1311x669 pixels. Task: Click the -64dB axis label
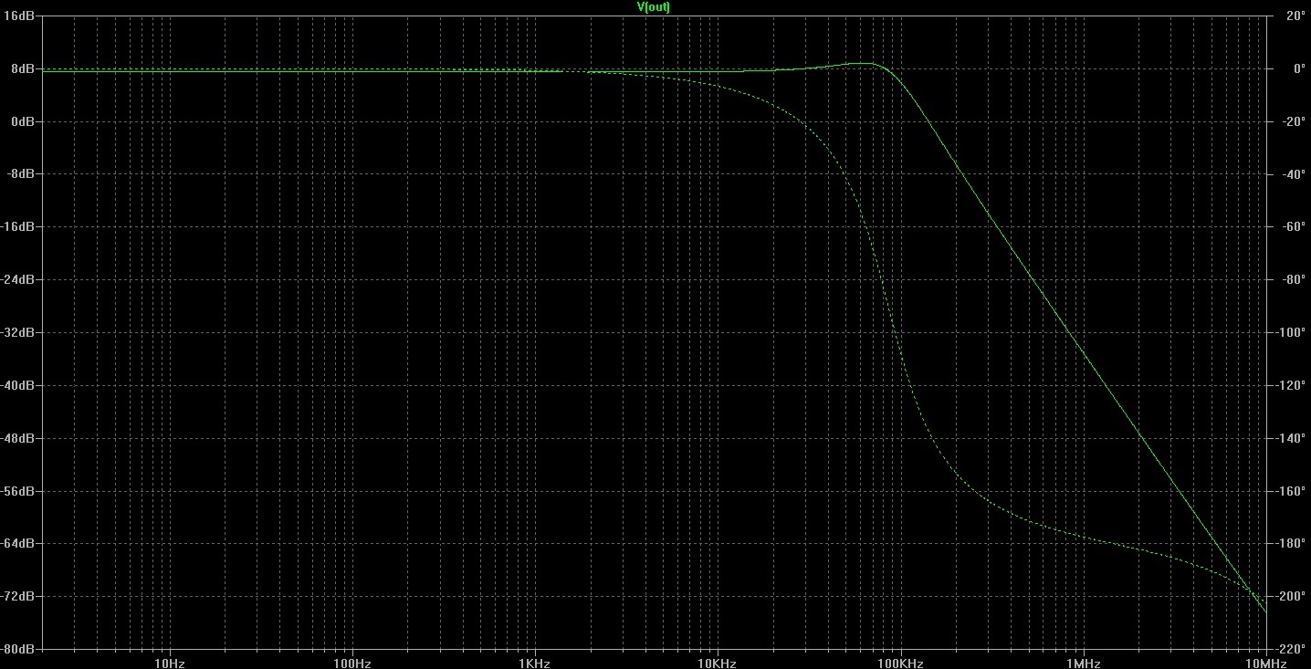point(17,543)
